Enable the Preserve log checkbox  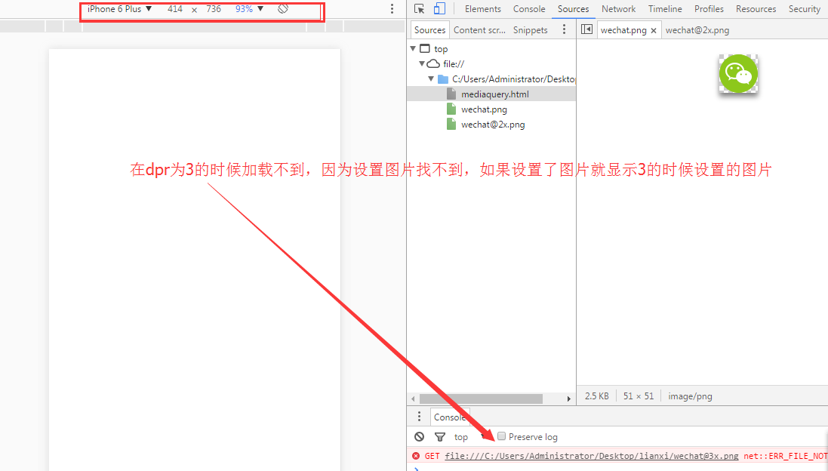502,436
